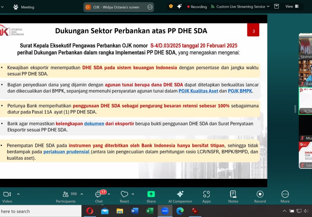Click the dokumen hyperlink on the slide
Image resolution: width=312 pixels, height=217 pixels.
point(94,124)
